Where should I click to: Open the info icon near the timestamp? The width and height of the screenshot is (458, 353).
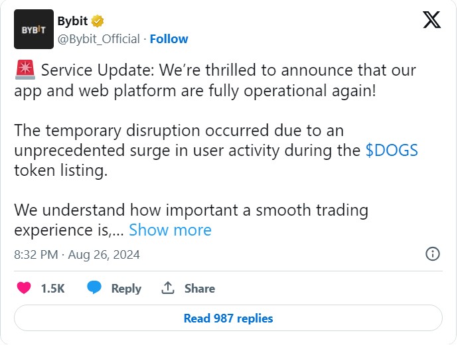point(432,254)
